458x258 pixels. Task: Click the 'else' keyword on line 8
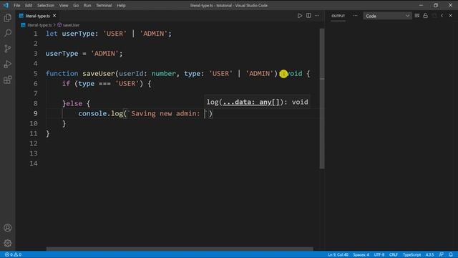[74, 103]
